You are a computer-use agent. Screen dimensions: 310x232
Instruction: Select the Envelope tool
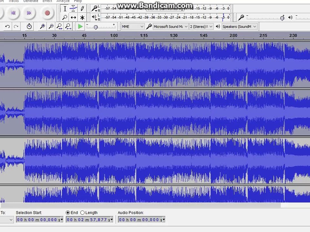coord(73,9)
